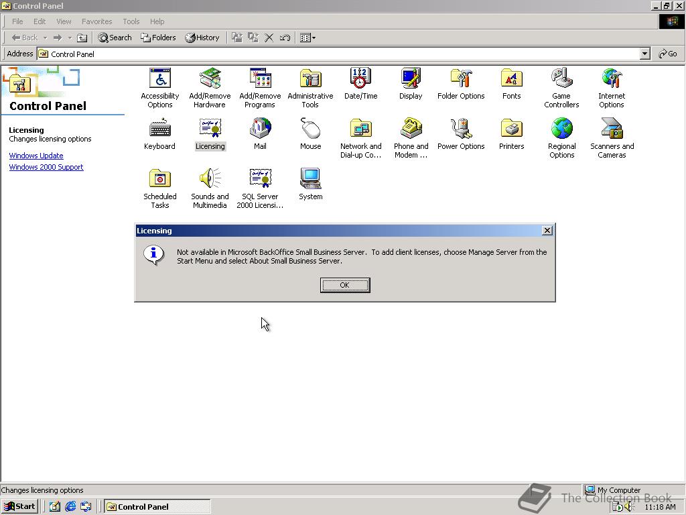Open Internet Options
Image resolution: width=686 pixels, height=515 pixels.
click(612, 88)
